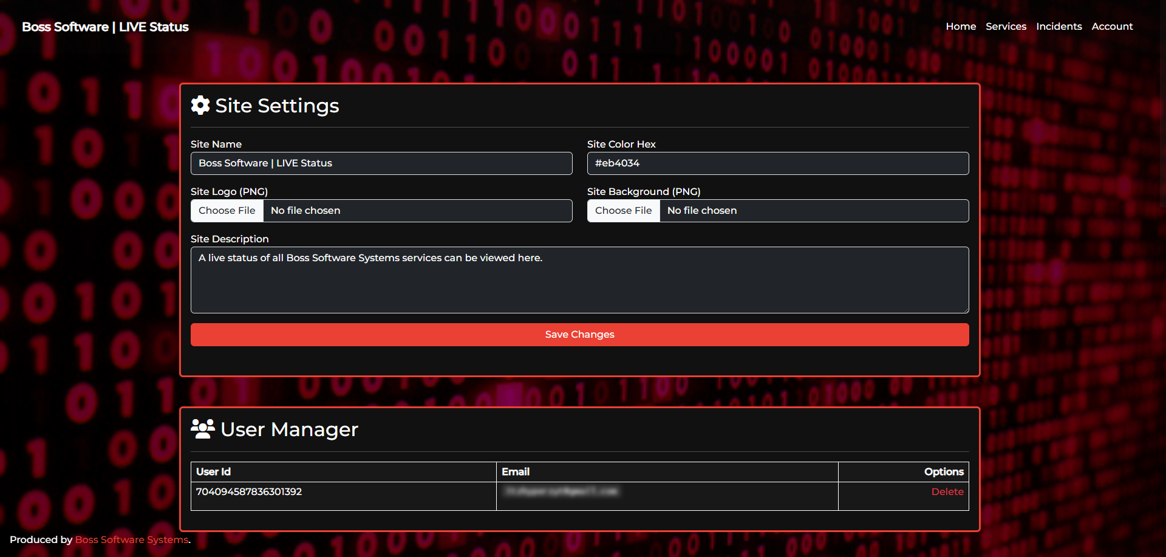Click the Site Name label

(216, 144)
